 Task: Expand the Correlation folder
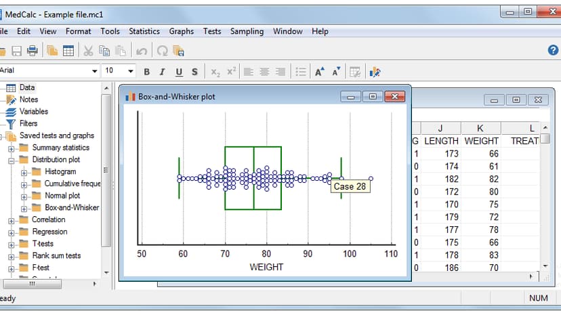tap(12, 221)
